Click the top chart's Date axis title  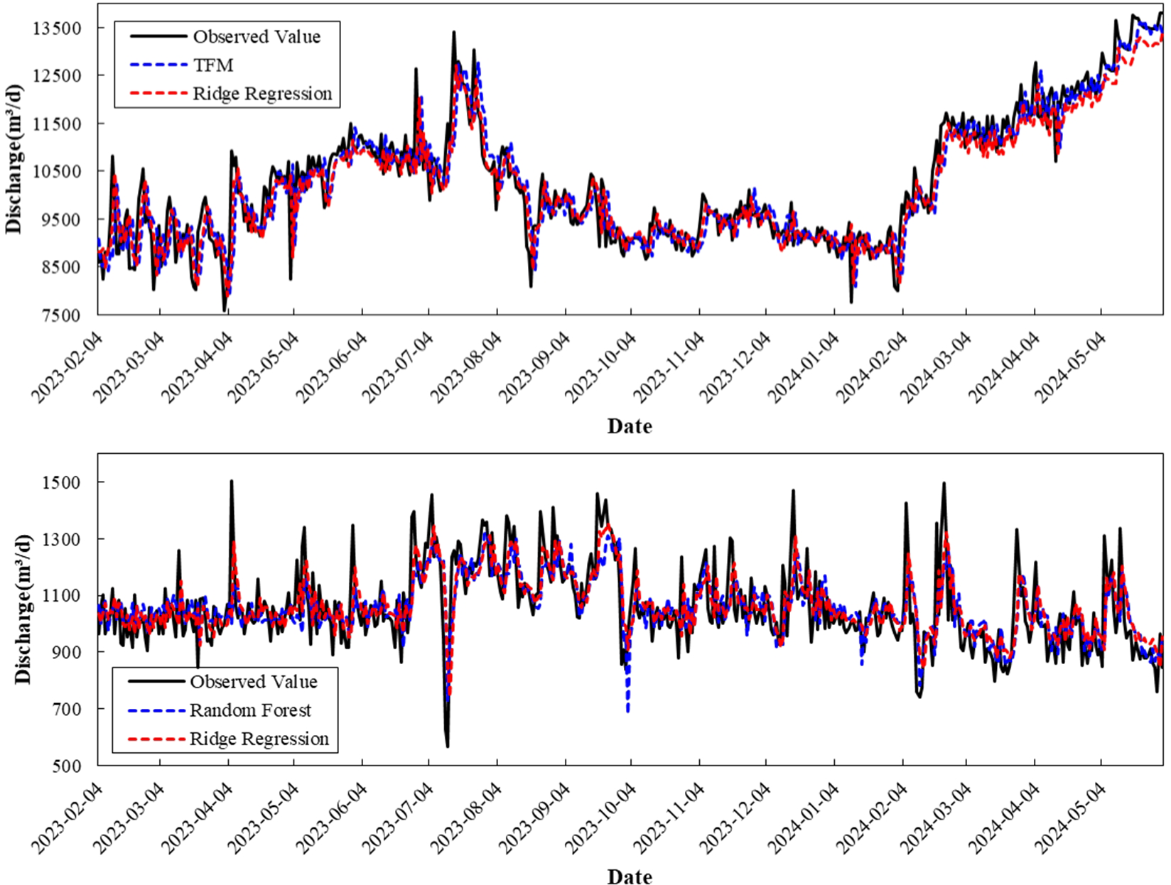click(630, 426)
